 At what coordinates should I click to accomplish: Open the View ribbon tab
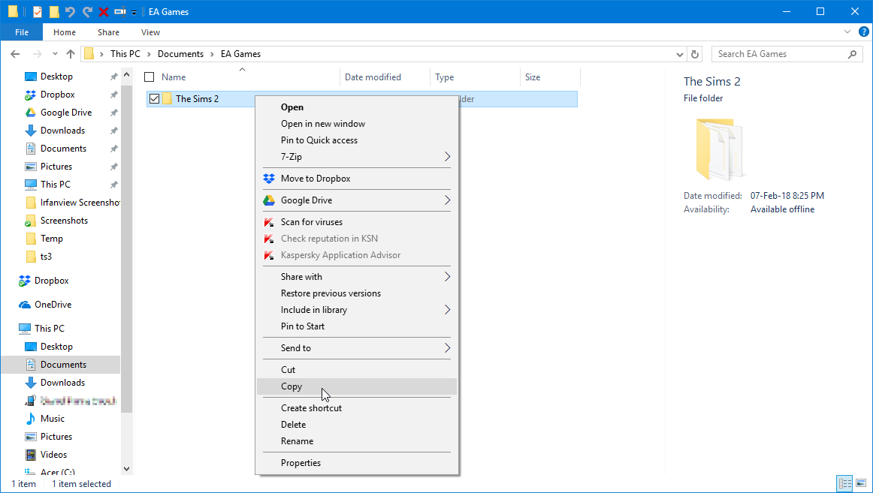point(150,32)
